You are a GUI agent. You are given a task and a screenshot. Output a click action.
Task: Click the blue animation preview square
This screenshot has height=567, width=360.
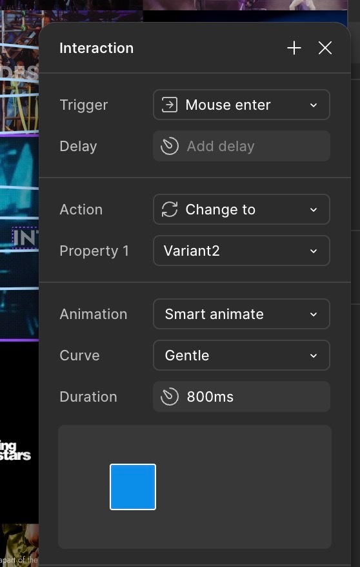[x=133, y=487]
